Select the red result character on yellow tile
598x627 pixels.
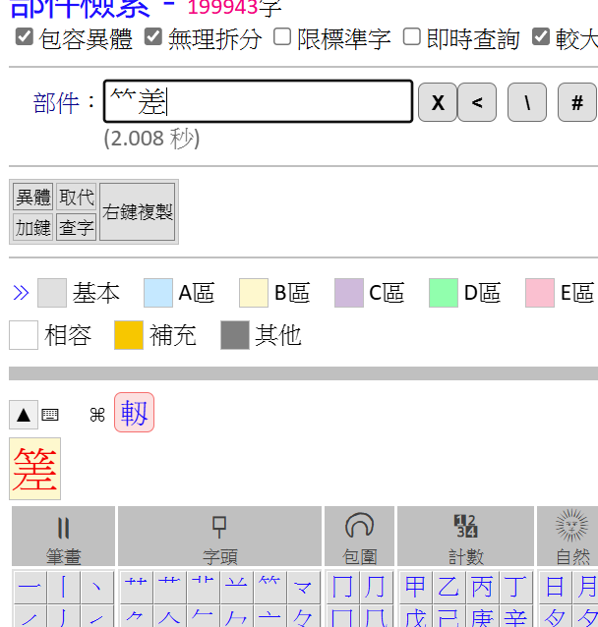[x=34, y=469]
